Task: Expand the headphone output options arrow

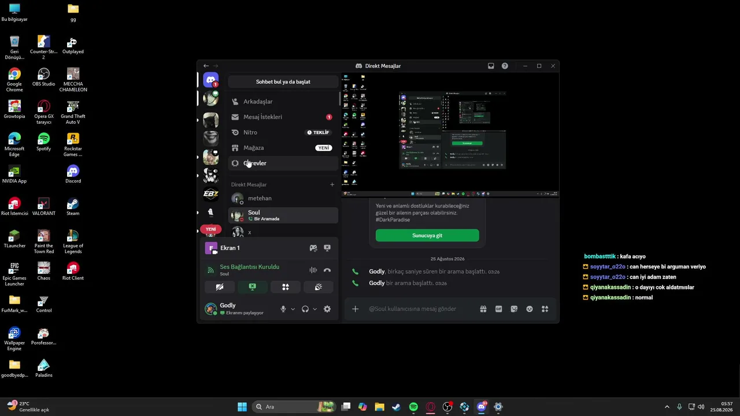Action: click(314, 309)
